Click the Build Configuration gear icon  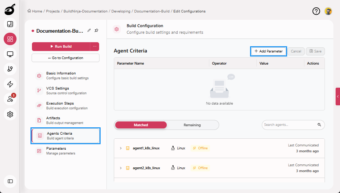(117, 29)
